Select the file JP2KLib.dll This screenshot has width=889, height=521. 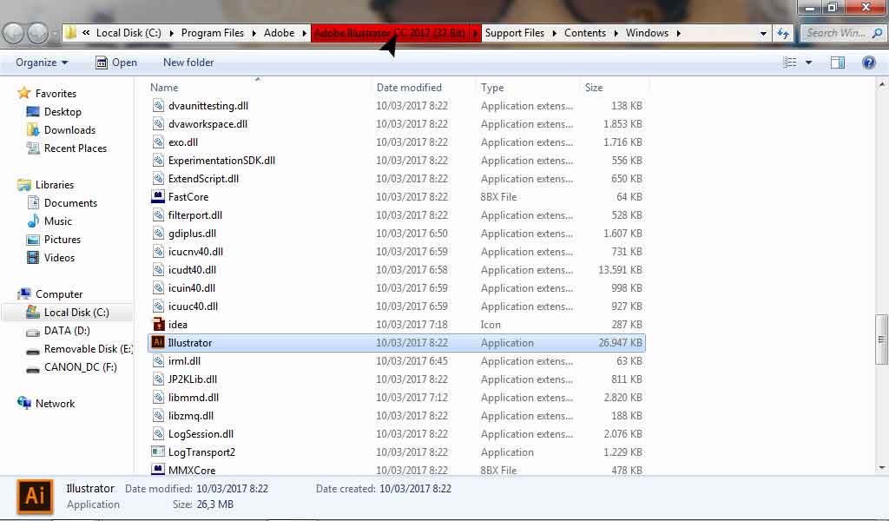pos(192,379)
